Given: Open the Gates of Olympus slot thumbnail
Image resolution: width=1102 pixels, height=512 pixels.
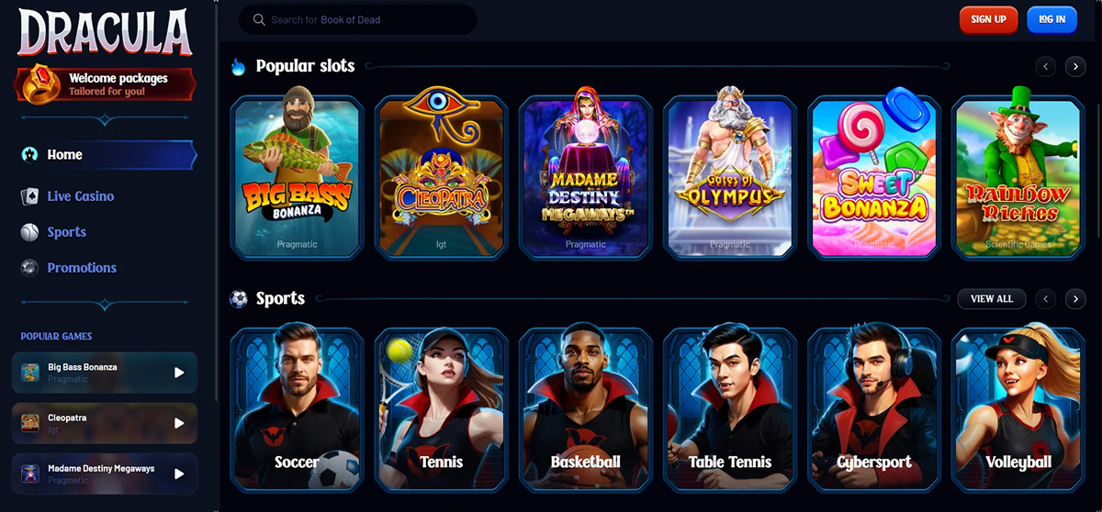Looking at the screenshot, I should point(730,174).
